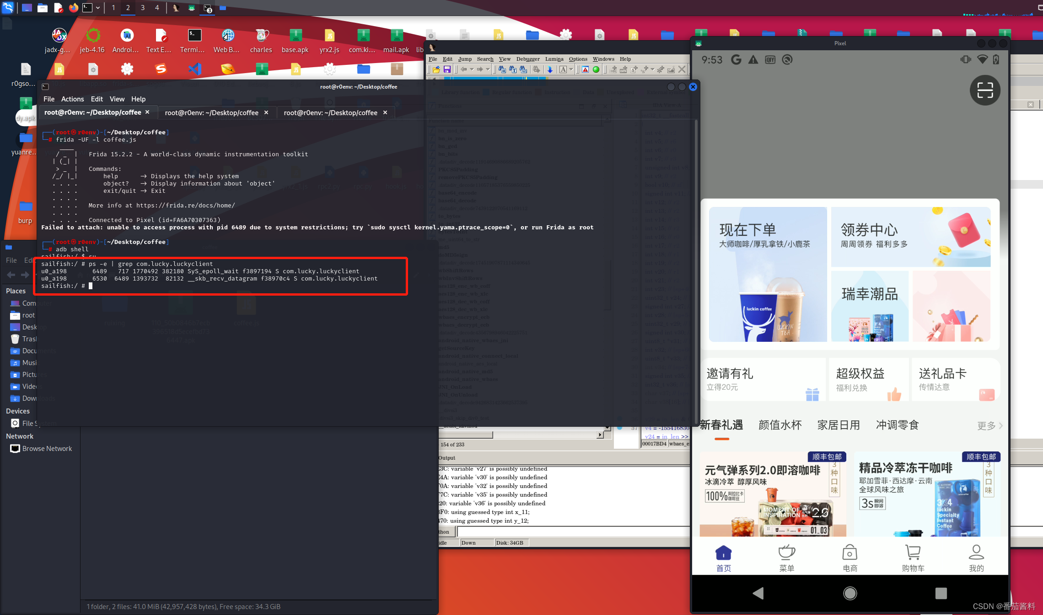Select mail.apk on the desktop
This screenshot has height=615, width=1043.
click(x=396, y=41)
